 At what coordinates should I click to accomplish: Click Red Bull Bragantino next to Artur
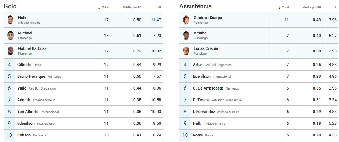point(218,65)
